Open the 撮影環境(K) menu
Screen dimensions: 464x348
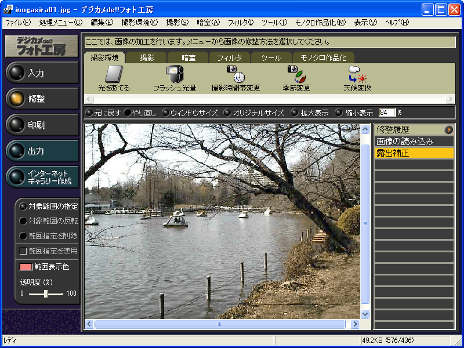(x=140, y=23)
